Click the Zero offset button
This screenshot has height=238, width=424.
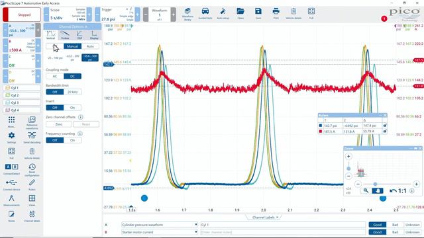[x=59, y=124]
